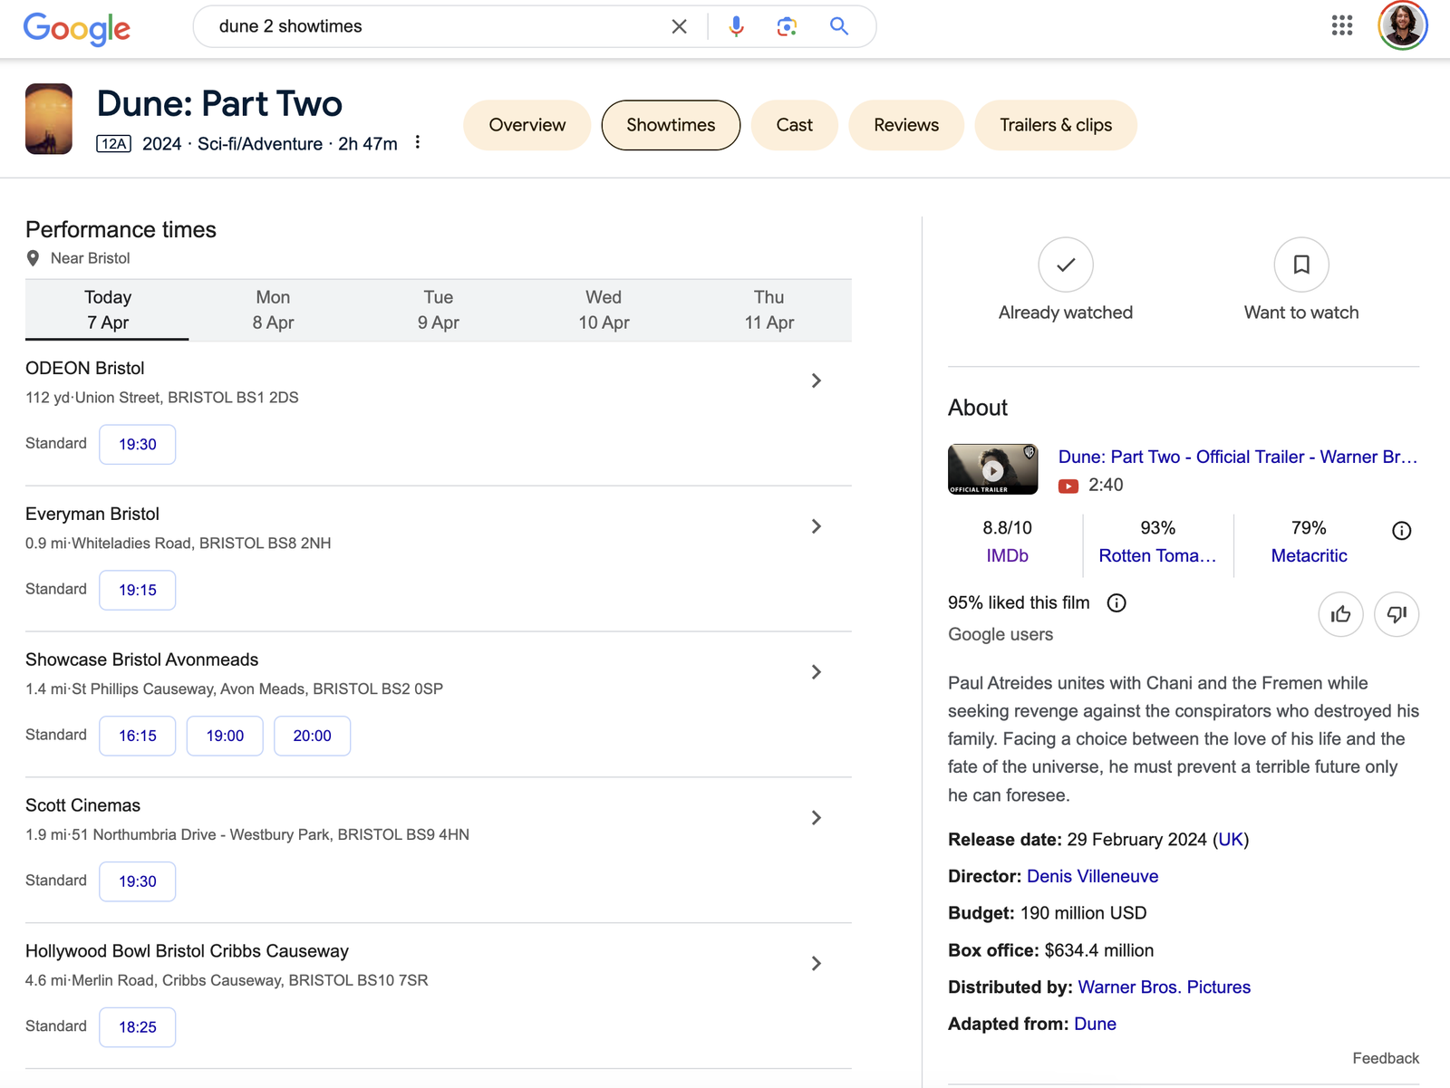Expand ODEON Bristol cinema details

[816, 380]
